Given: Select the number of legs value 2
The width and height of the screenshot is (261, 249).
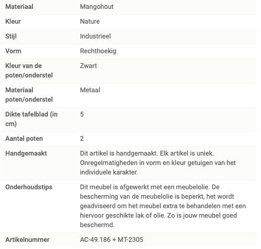Looking at the screenshot, I should tap(82, 138).
